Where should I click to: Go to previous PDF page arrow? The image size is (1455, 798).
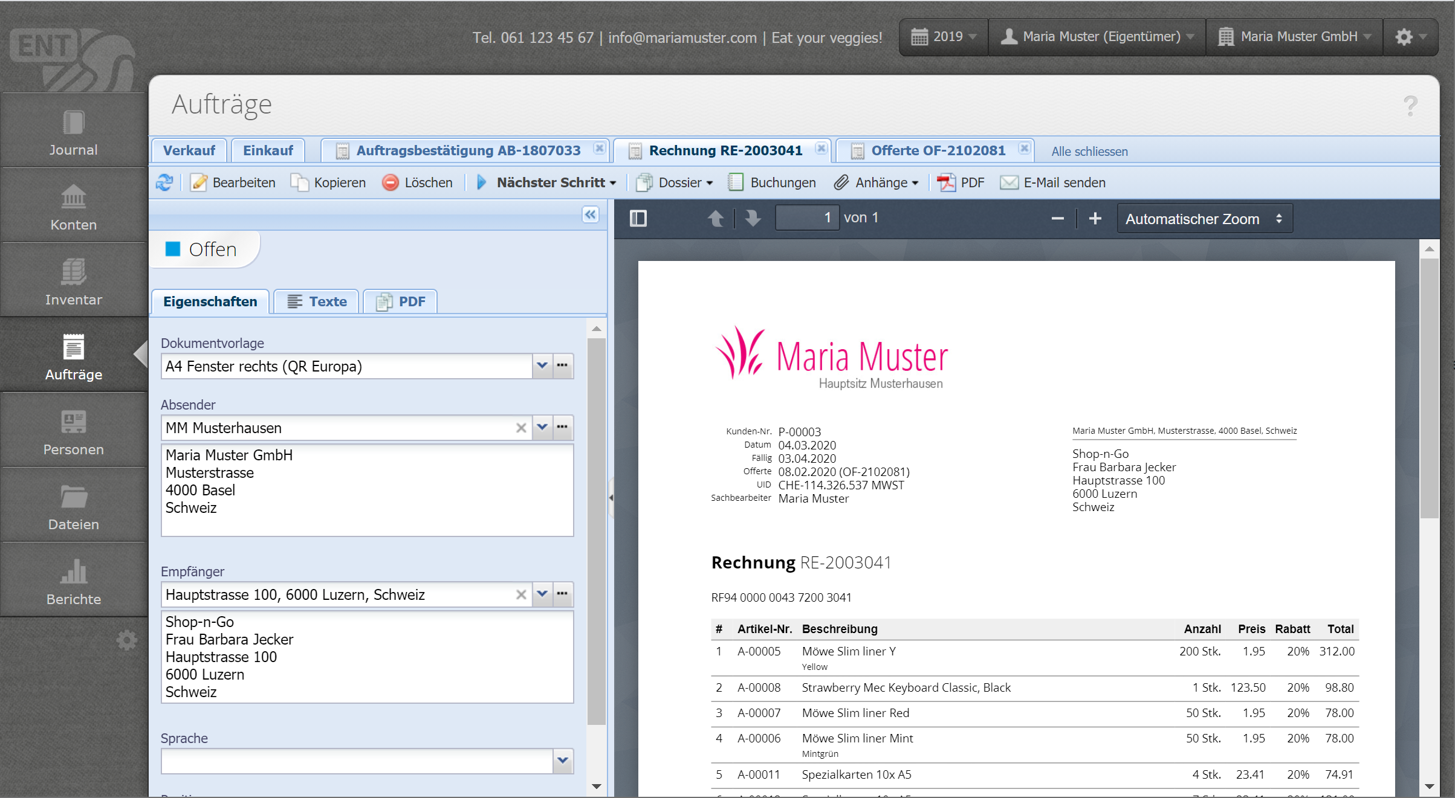coord(716,218)
